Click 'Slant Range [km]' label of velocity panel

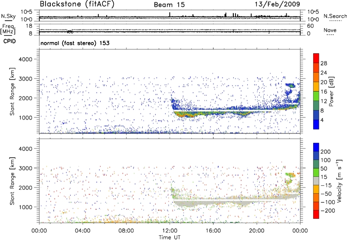point(12,181)
